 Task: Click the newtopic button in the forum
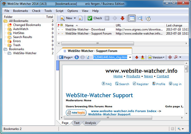76,112
